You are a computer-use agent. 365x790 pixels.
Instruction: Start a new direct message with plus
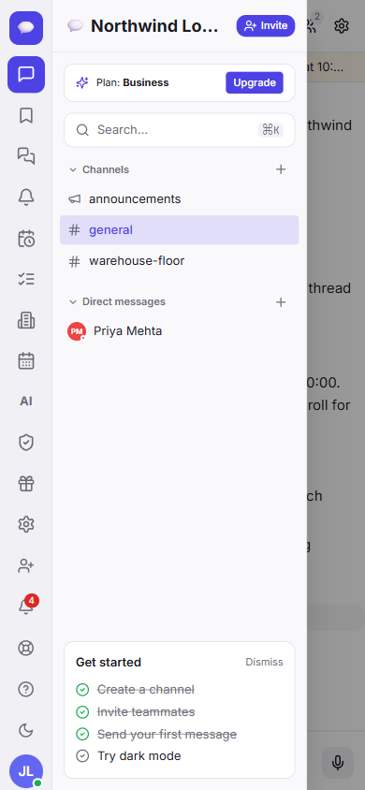(x=281, y=302)
